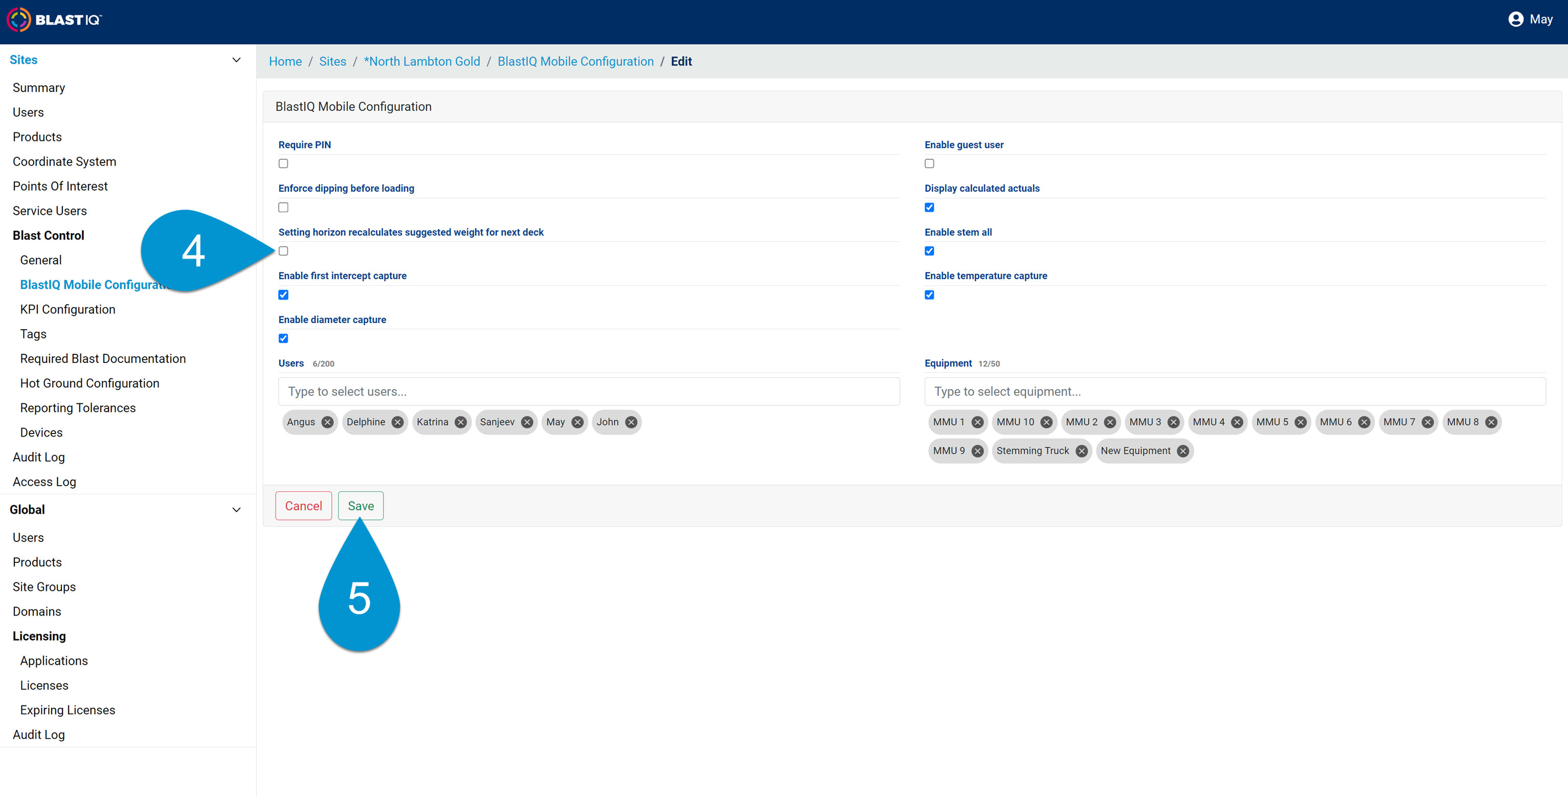Screen dimensions: 1568x796
Task: Uncheck Display calculated actuals
Action: click(x=929, y=208)
